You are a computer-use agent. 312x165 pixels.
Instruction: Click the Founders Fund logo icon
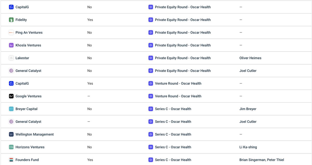click(11, 160)
